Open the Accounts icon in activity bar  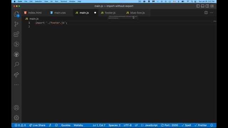(16, 108)
